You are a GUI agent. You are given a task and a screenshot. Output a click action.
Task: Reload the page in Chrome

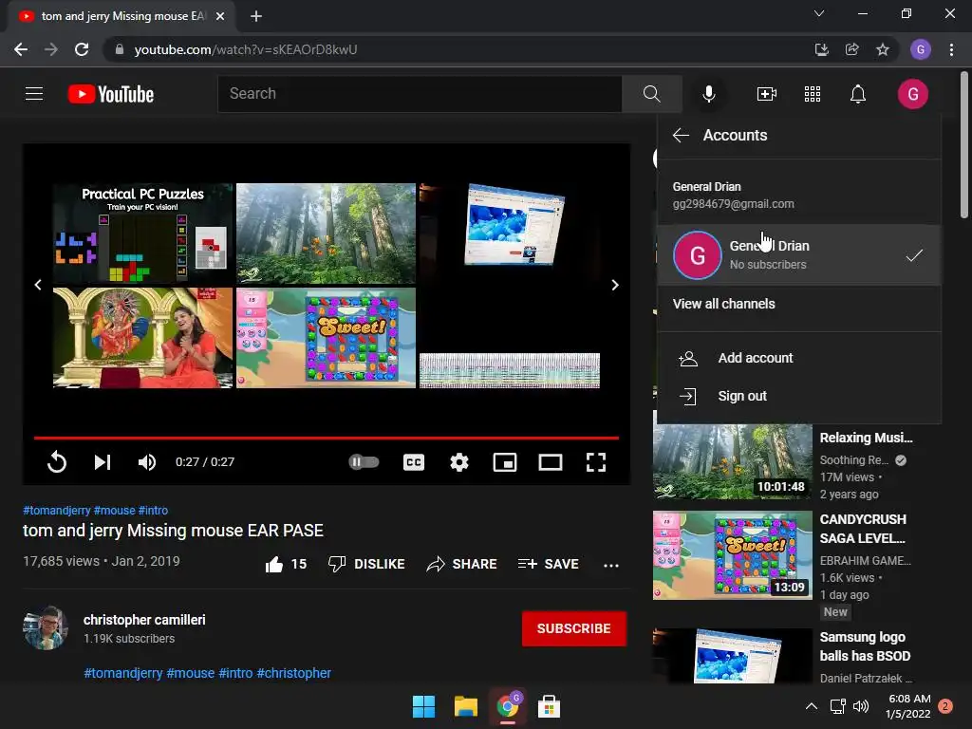pos(82,49)
